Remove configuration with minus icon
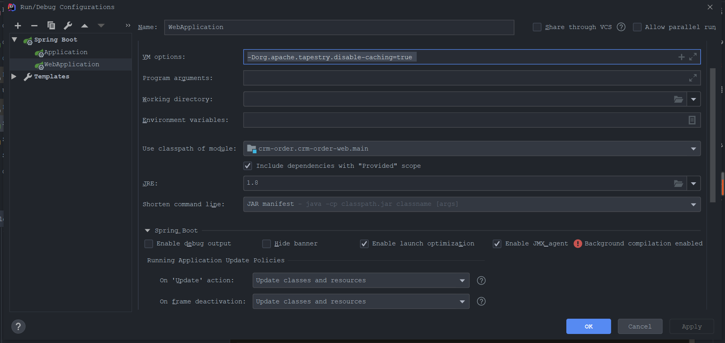 click(x=34, y=26)
